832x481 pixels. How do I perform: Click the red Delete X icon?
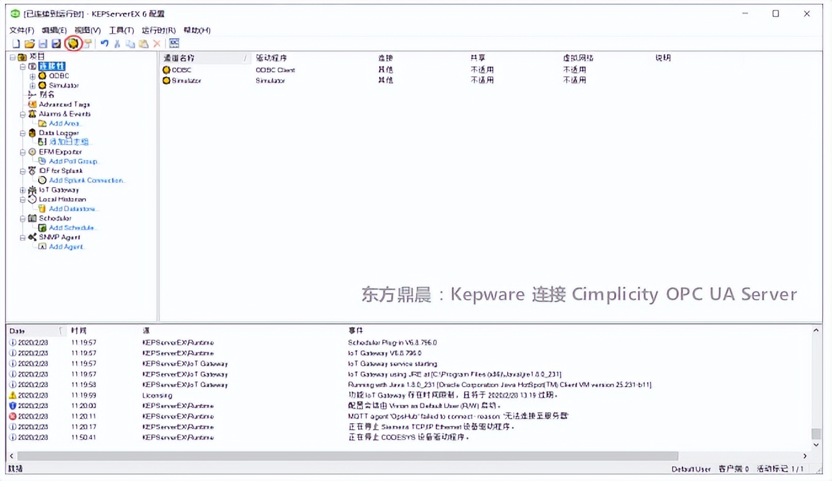pyautogui.click(x=157, y=44)
